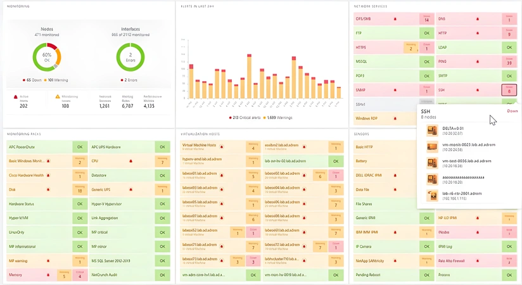Screen dimensions: 522x285
Task: Open the MS SQL Server 2012-2013 pack row
Action: 129,261
